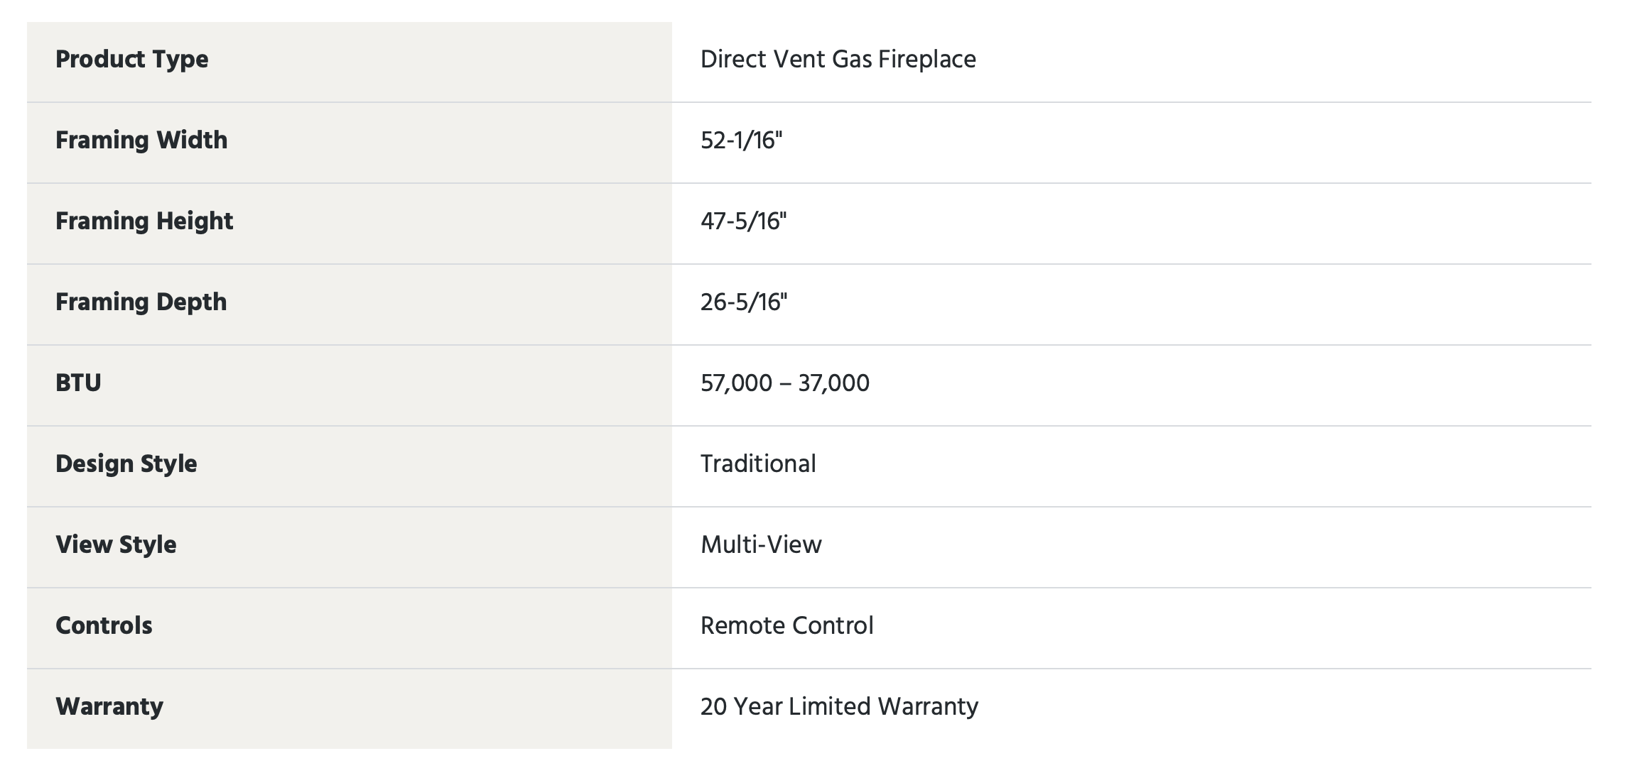Click the Framing Width label
This screenshot has height=768, width=1627.
(x=141, y=140)
